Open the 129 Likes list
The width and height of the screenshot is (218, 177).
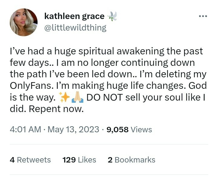point(79,160)
